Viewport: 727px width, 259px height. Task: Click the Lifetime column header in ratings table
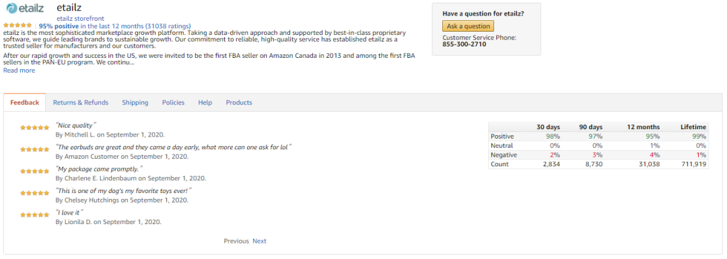(693, 127)
